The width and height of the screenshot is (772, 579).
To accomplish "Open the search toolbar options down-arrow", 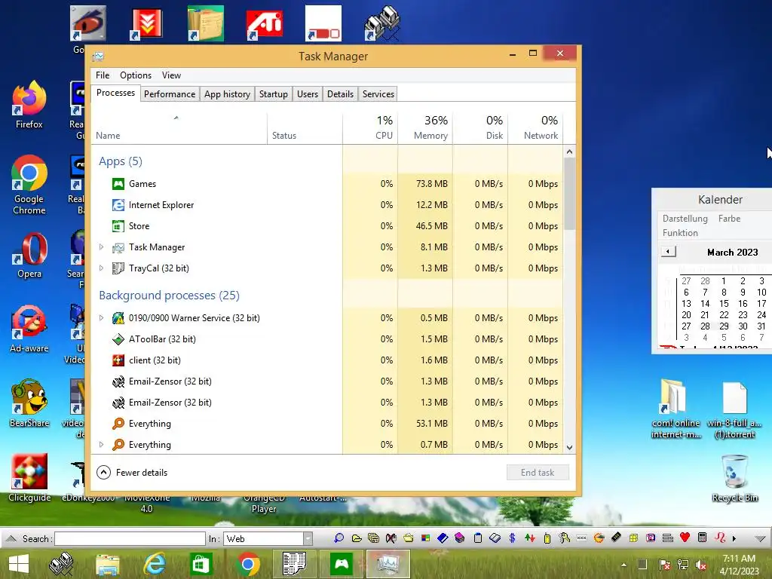I will pyautogui.click(x=760, y=538).
